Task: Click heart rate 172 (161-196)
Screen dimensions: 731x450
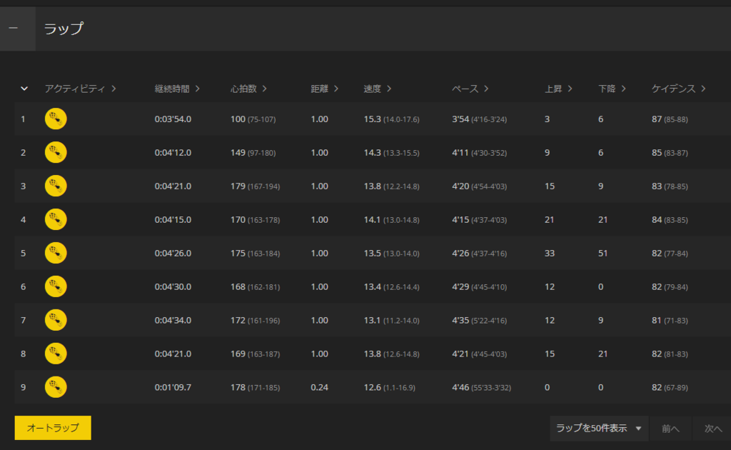Action: tap(255, 321)
